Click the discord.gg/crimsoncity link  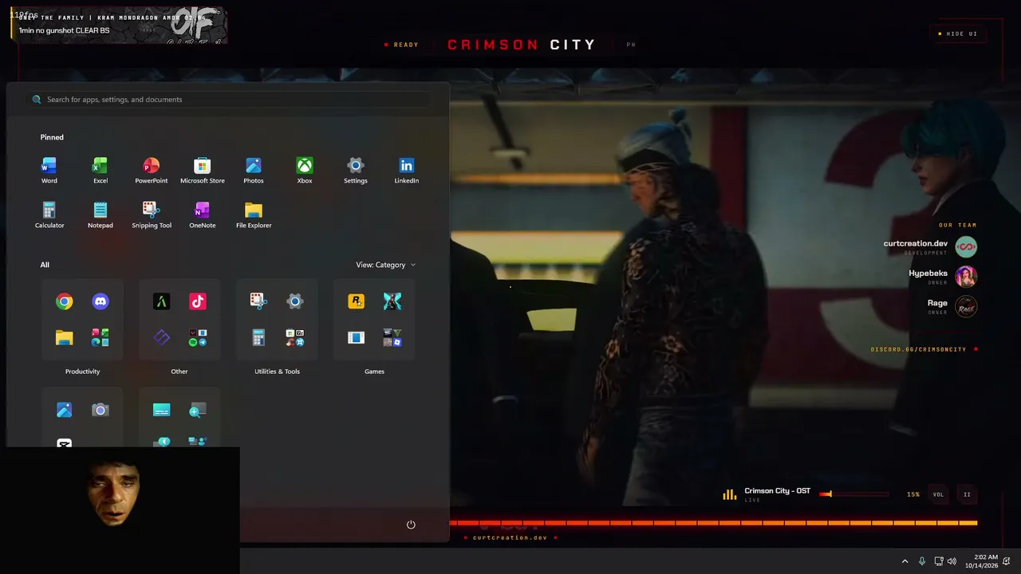click(x=918, y=349)
